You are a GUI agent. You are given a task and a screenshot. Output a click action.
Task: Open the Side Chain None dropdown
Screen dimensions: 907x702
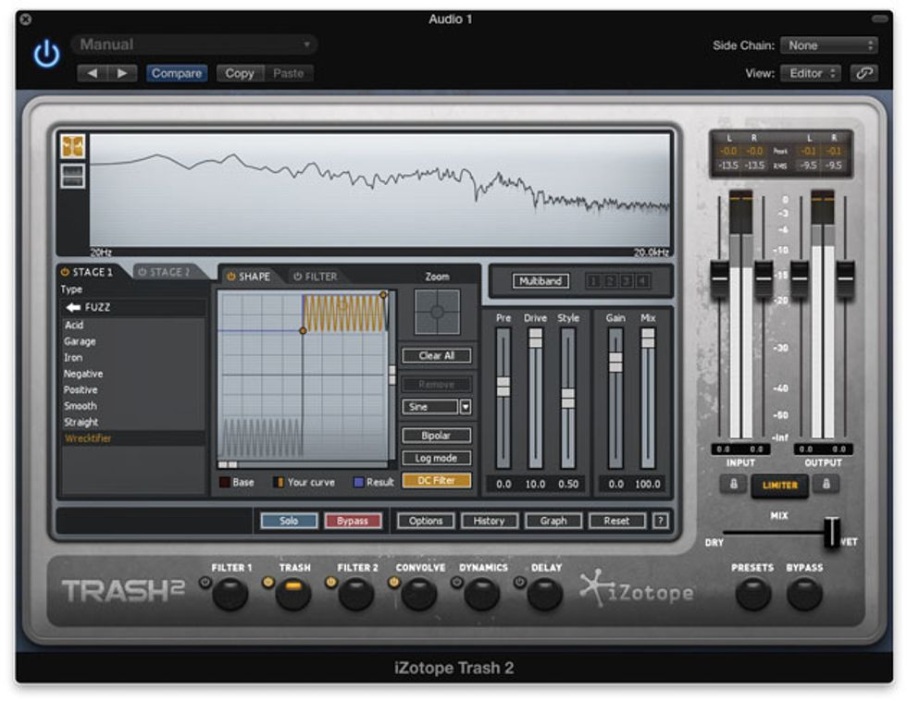tap(829, 45)
